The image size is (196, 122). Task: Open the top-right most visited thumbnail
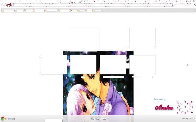coord(142,38)
